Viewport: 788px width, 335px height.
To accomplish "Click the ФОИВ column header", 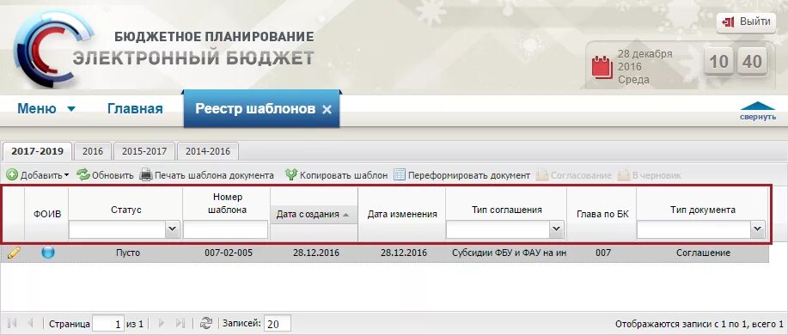I will click(x=47, y=215).
